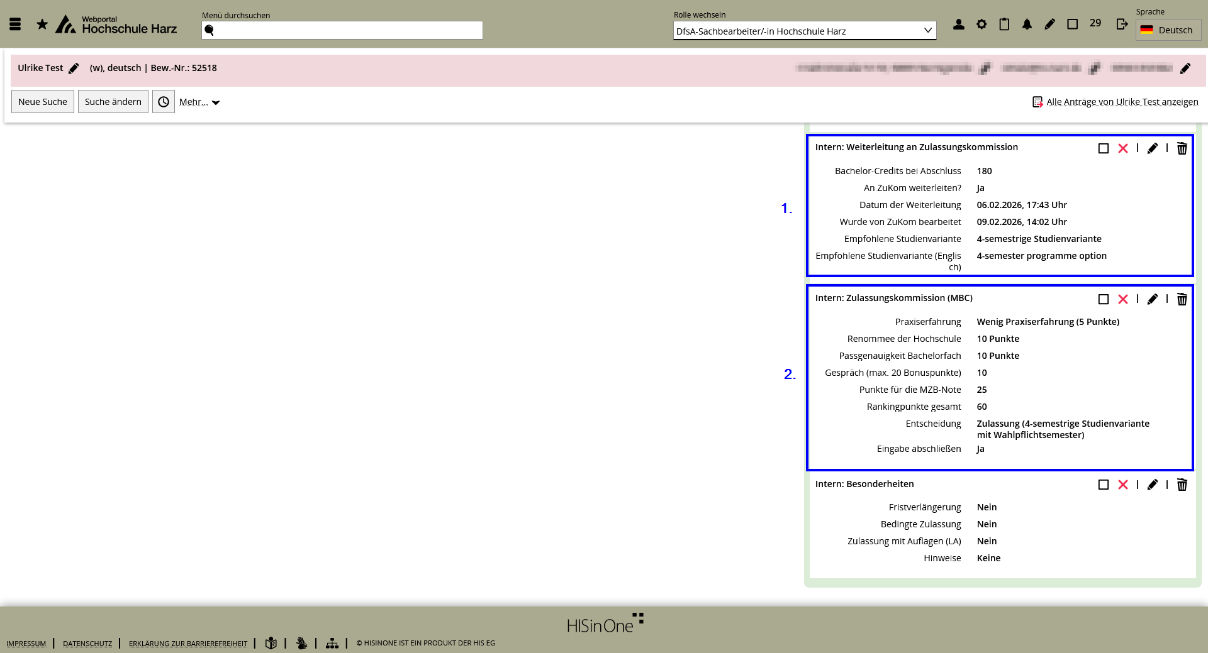Screen dimensions: 1208x653
Task: Open the Impressum footer link
Action: [26, 644]
